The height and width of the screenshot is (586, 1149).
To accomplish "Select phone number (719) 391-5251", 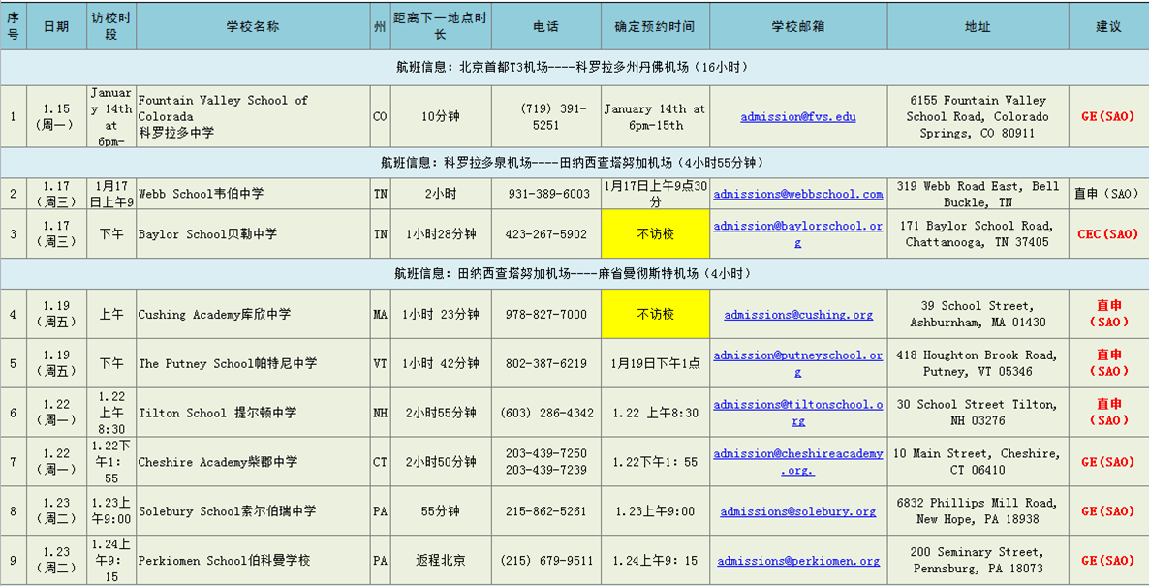I will pyautogui.click(x=546, y=115).
